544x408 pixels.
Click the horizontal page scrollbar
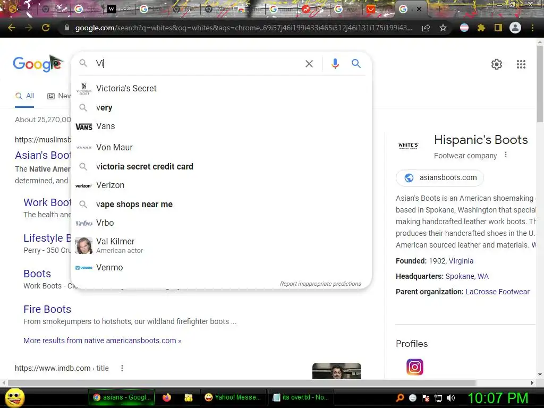(242, 382)
